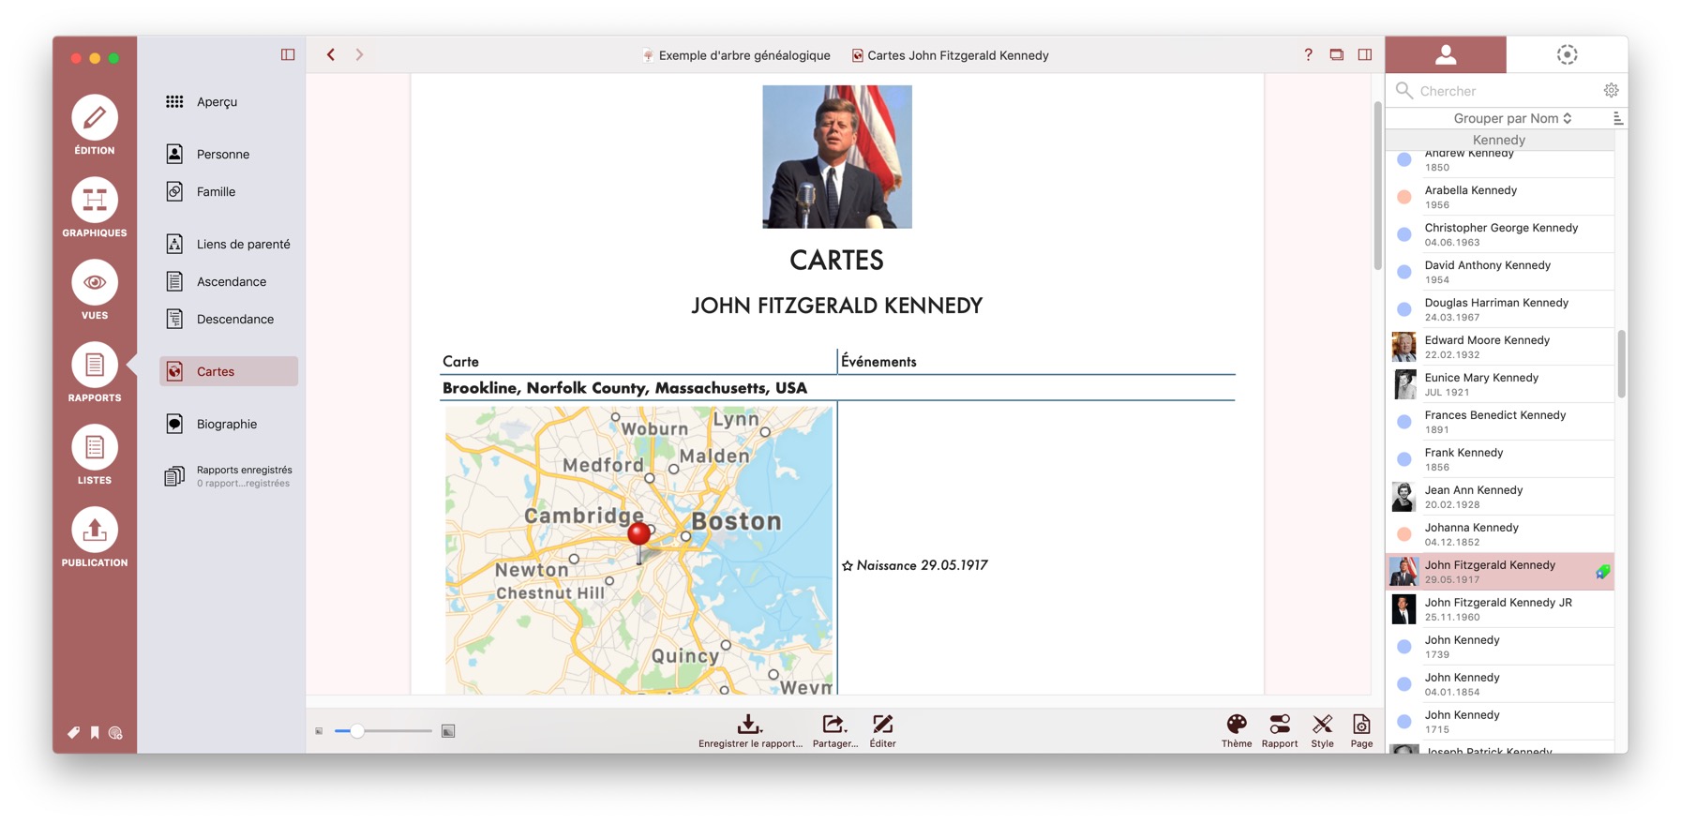Open the Graphiques section
Screen dimensions: 1681x823
tap(95, 207)
